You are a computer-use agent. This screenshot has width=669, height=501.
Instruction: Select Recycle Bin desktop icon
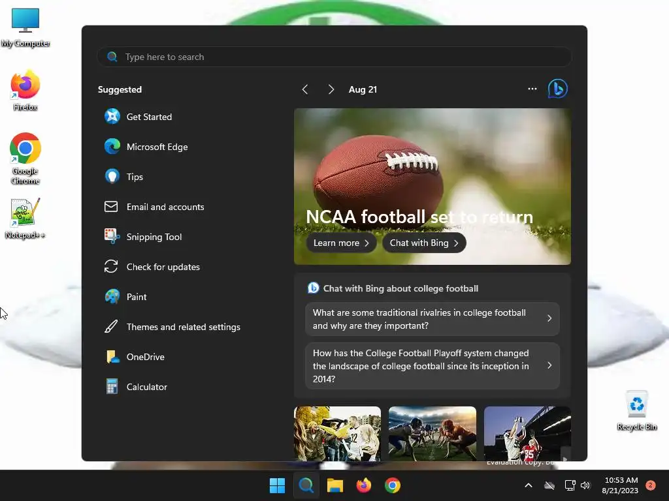click(x=636, y=410)
